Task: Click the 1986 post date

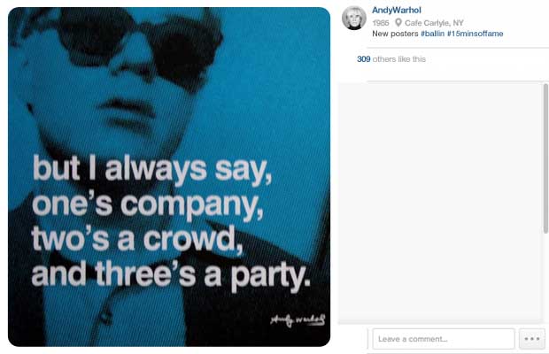Action: (380, 23)
